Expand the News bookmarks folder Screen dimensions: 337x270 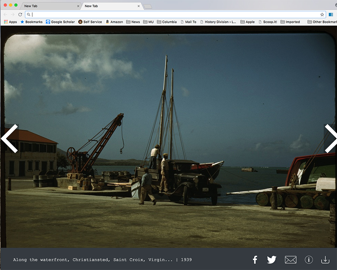point(133,22)
